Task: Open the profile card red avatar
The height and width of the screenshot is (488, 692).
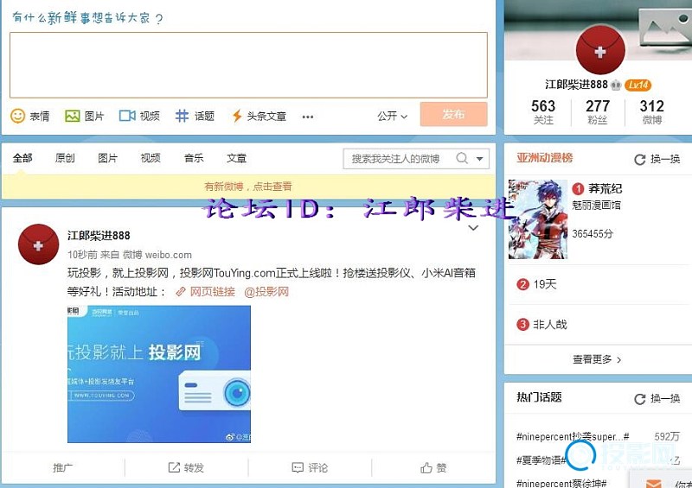Action: click(600, 50)
